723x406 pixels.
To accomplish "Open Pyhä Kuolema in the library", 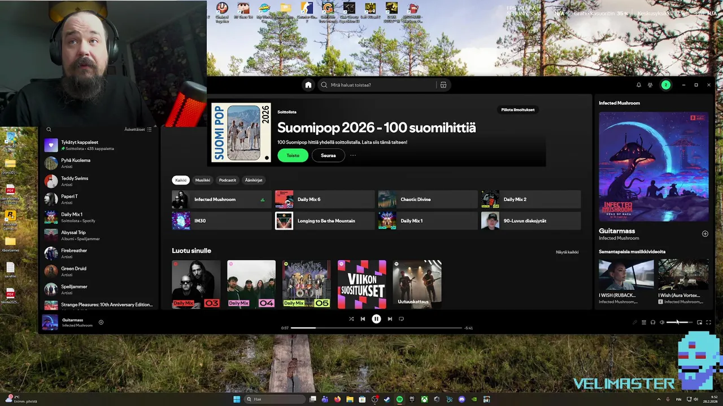I will click(99, 164).
